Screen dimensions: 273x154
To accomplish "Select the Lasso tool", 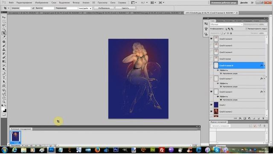I will [4, 25].
